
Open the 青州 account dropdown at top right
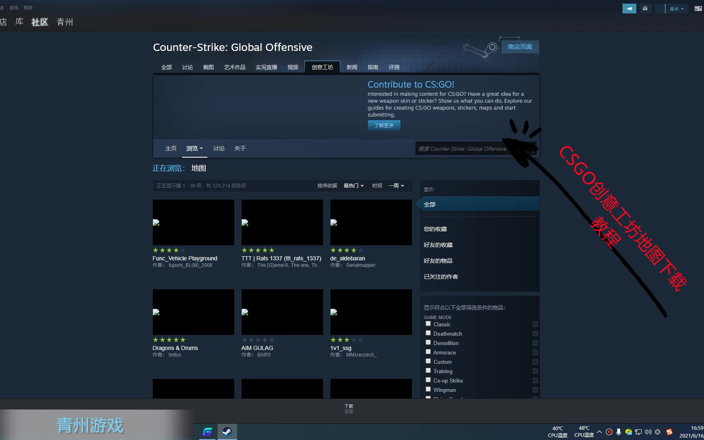pyautogui.click(x=677, y=9)
